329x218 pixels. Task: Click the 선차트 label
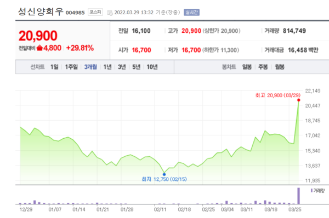(x=37, y=67)
